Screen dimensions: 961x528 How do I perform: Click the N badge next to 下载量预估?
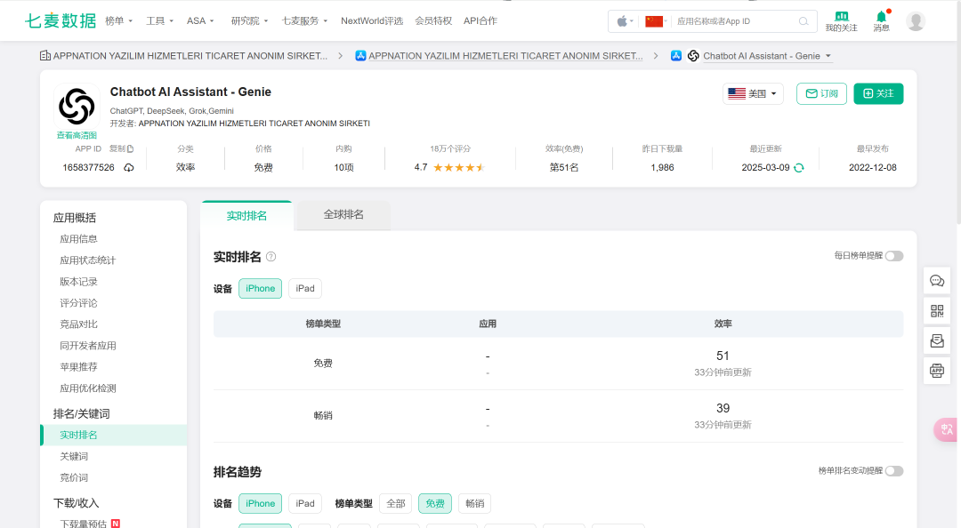115,523
